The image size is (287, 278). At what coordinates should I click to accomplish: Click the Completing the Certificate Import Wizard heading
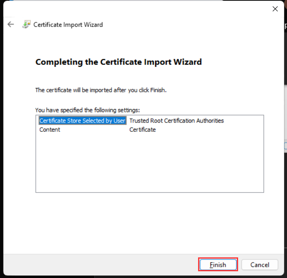point(118,62)
